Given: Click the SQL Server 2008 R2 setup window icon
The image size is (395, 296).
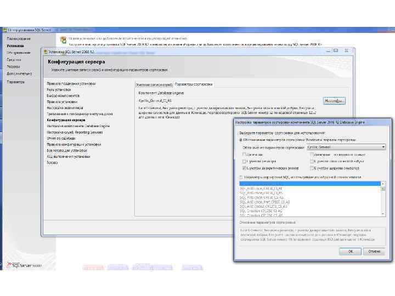Looking at the screenshot, I should 46,52.
